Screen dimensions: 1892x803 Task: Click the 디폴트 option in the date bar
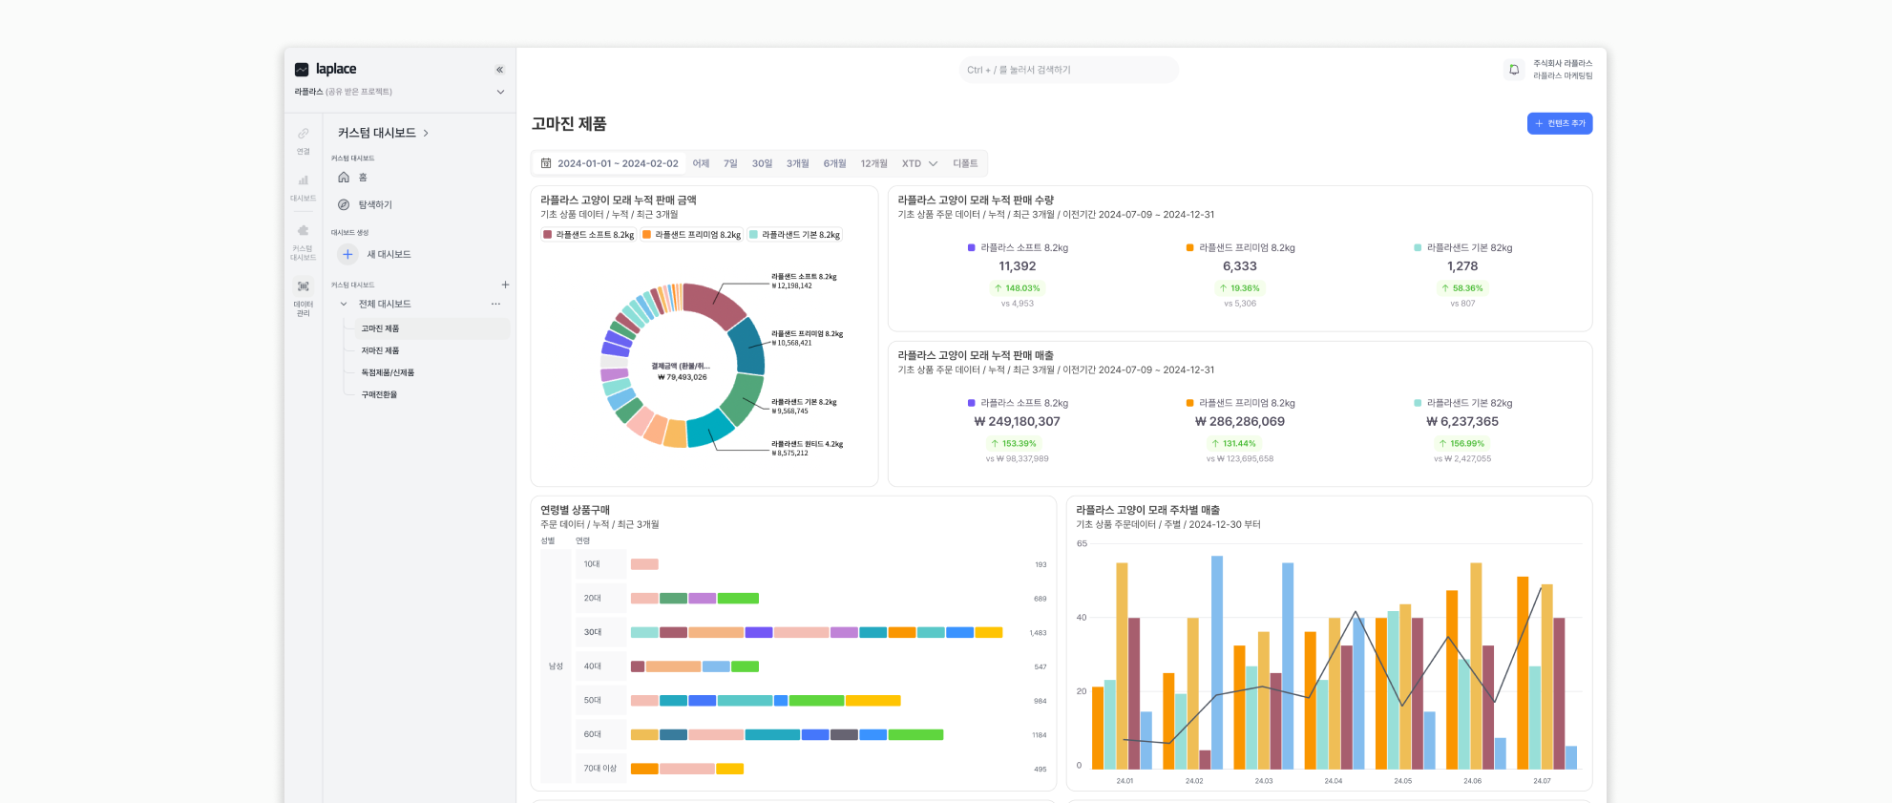click(x=965, y=163)
